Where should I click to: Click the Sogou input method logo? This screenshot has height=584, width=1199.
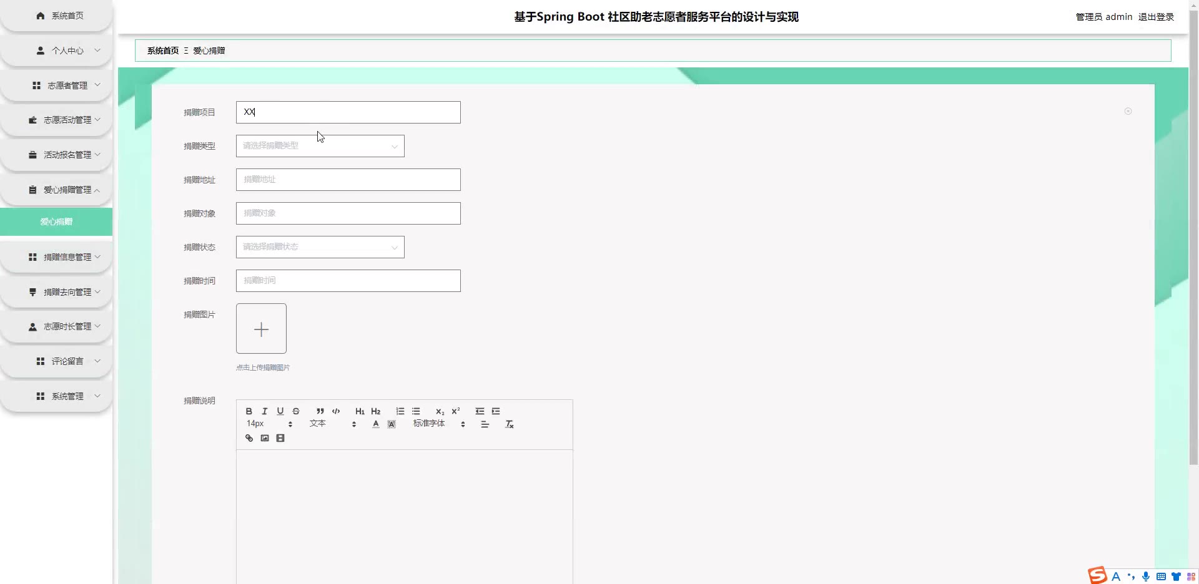pos(1097,575)
